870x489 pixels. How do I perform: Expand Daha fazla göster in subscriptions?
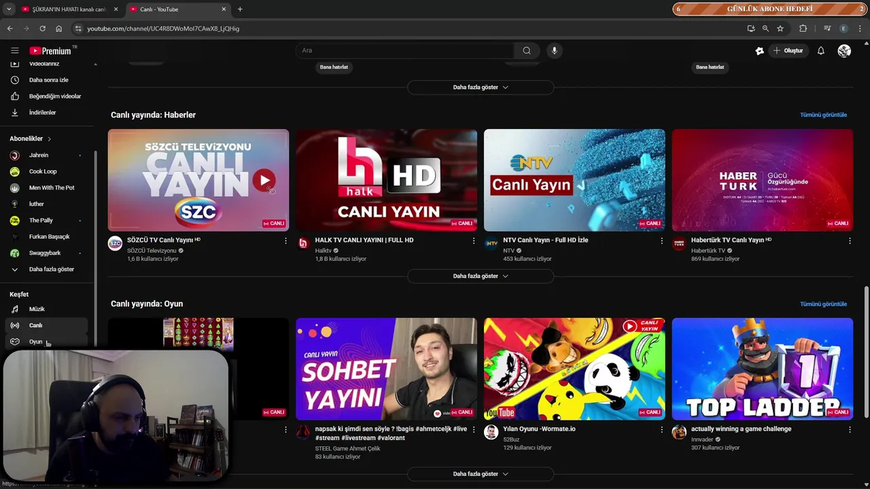tap(48, 270)
